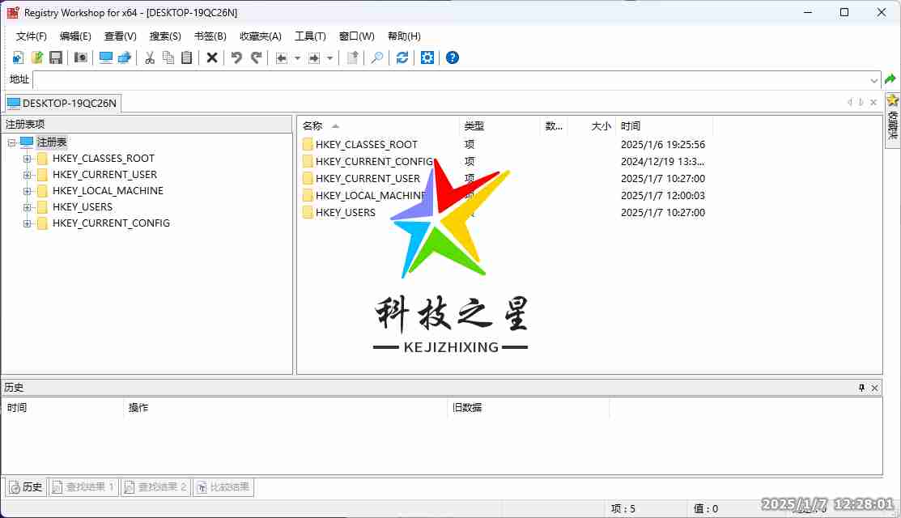Open options using the gear toolbar icon
Image resolution: width=901 pixels, height=518 pixels.
click(x=427, y=57)
